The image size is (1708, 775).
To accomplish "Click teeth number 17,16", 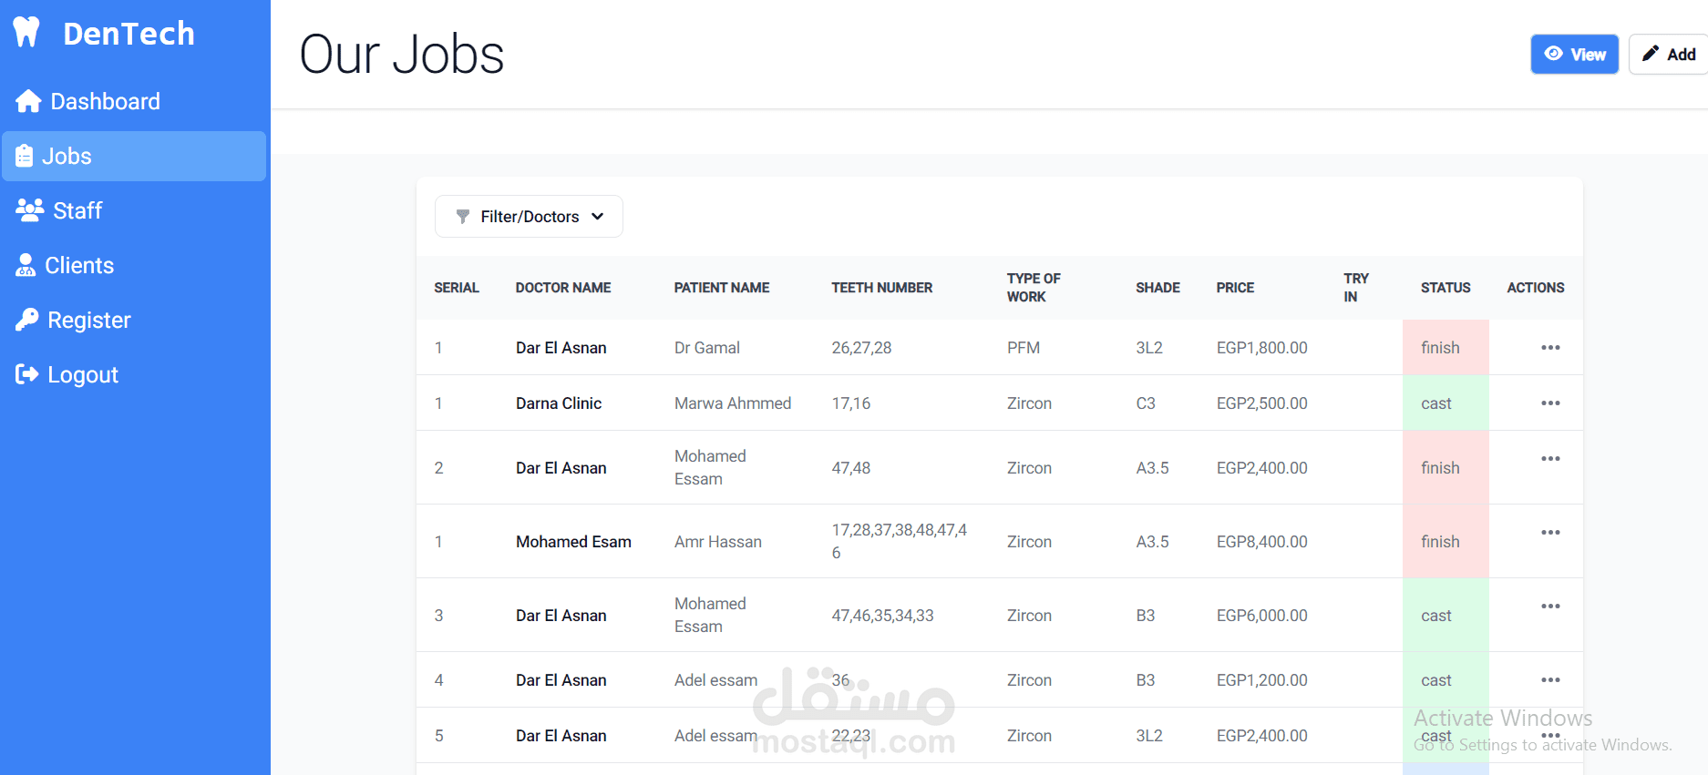I will pyautogui.click(x=851, y=403).
